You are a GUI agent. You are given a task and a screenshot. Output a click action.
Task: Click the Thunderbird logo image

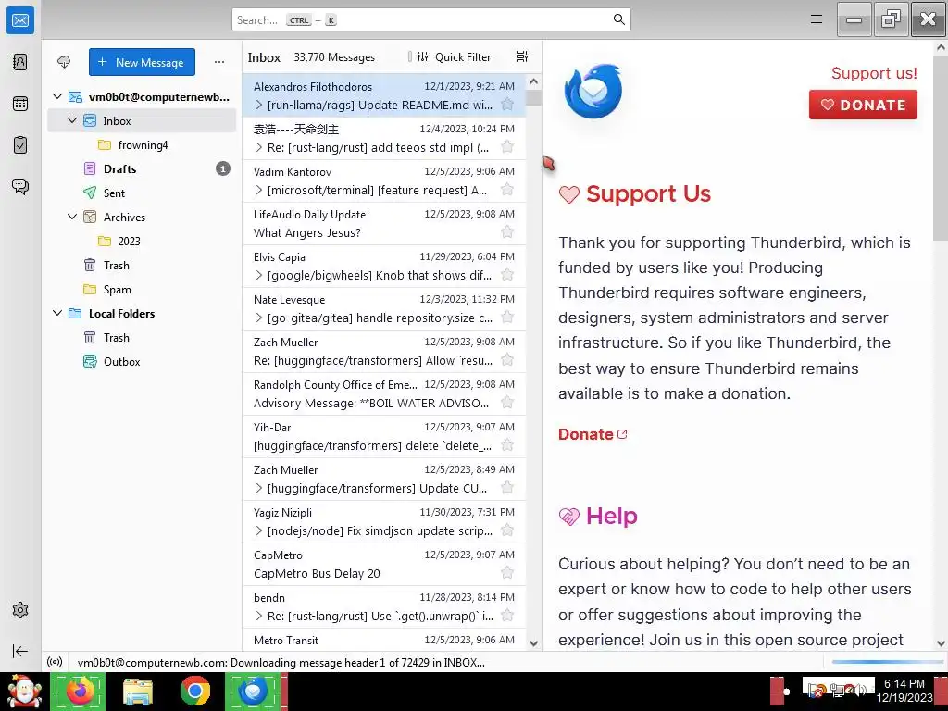(592, 92)
